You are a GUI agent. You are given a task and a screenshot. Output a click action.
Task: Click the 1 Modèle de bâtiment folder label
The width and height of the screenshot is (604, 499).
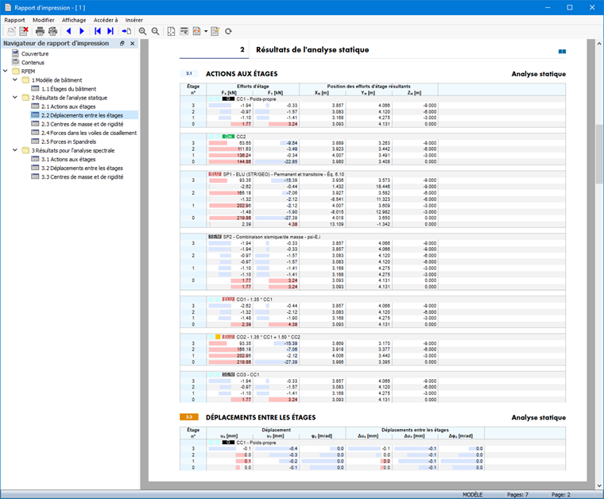click(56, 80)
